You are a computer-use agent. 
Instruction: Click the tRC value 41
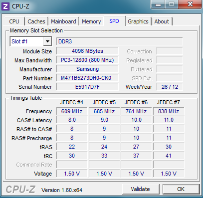pos(169,156)
